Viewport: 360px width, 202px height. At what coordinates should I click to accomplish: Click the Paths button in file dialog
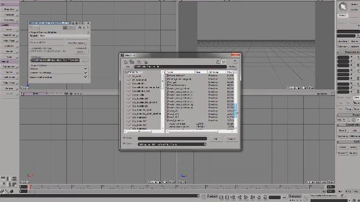[232, 67]
